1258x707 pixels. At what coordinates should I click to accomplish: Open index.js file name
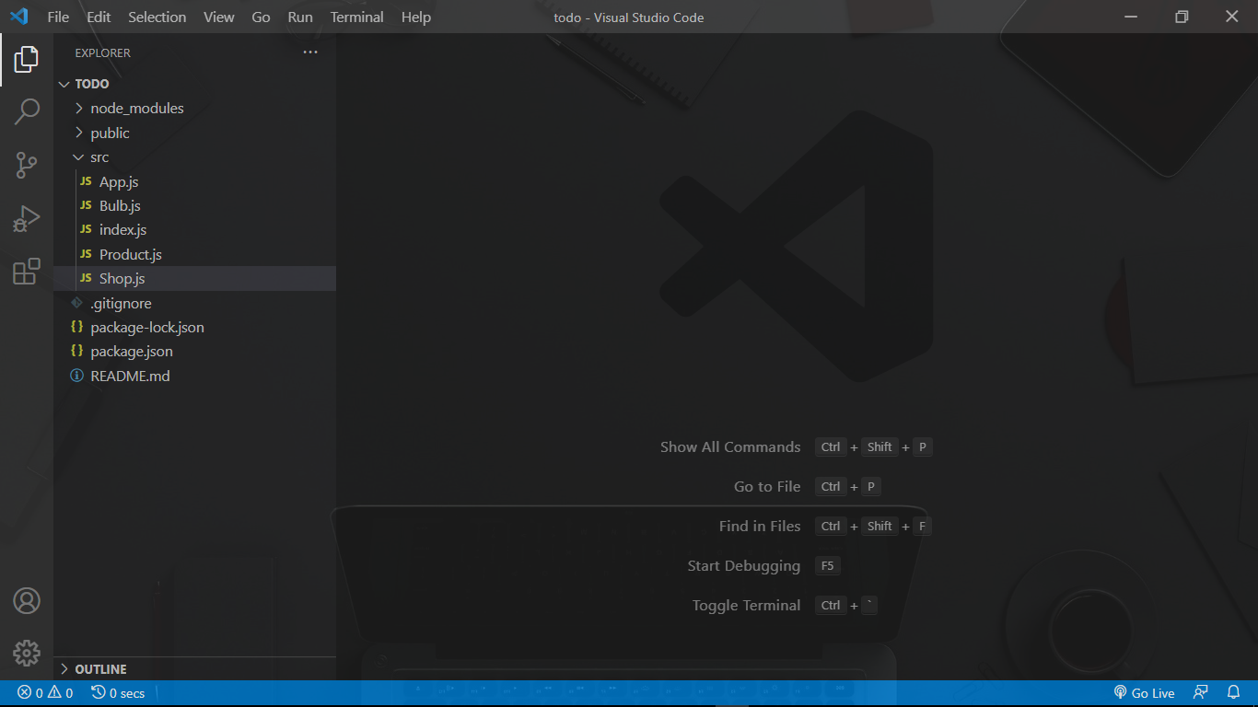(122, 230)
